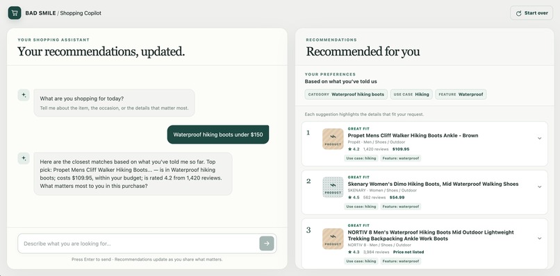Click the 'Based on what you've told us' text
The image size is (560, 276).
(340, 82)
